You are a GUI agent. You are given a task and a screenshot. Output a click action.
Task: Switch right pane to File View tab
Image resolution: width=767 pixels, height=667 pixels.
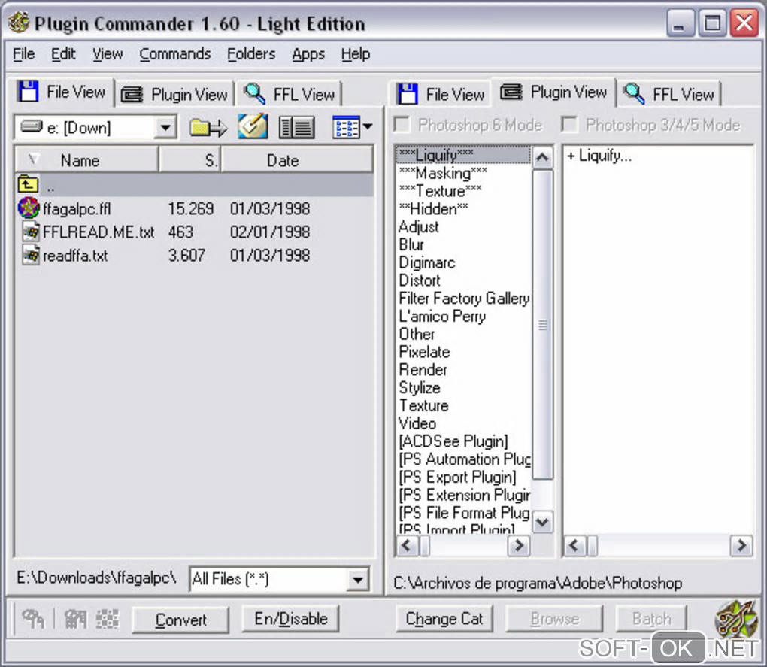pyautogui.click(x=441, y=94)
